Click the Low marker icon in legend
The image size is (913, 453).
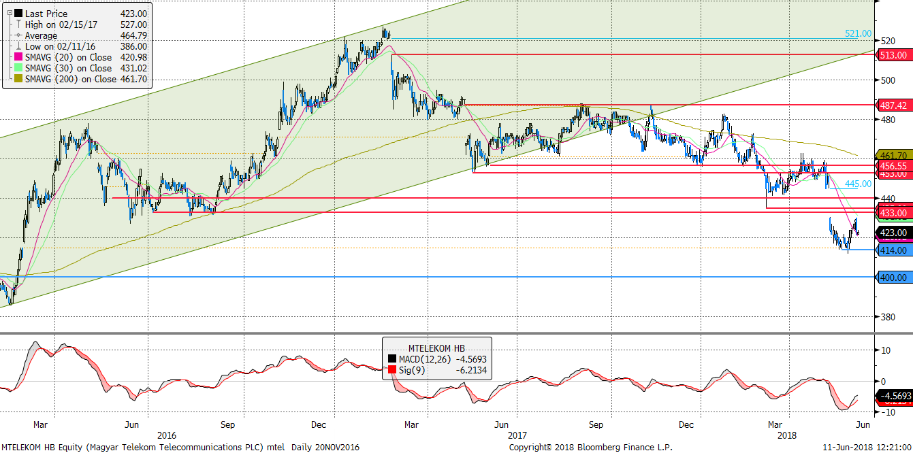18,46
